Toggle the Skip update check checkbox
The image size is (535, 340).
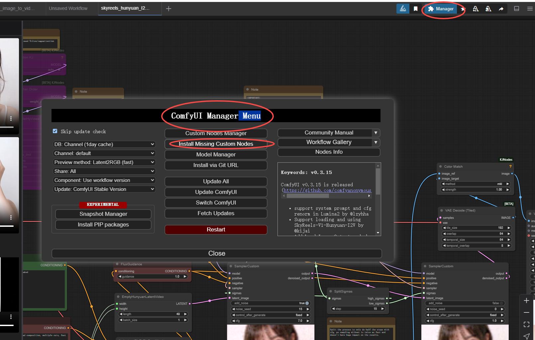[x=55, y=131]
